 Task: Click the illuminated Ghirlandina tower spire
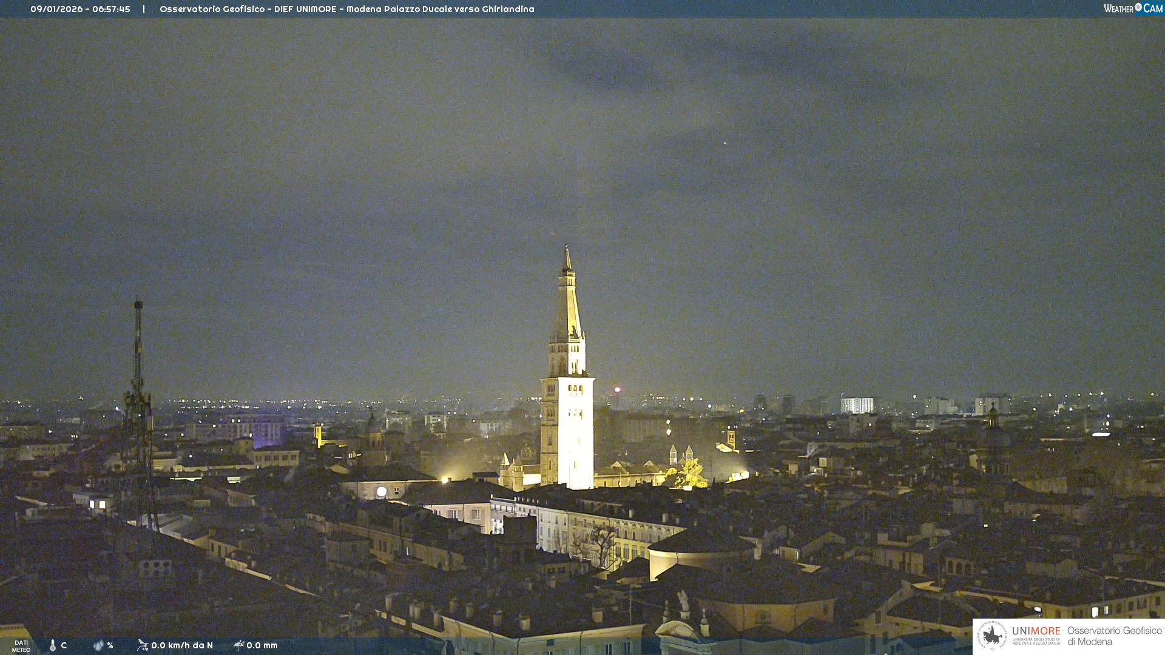pos(567,303)
